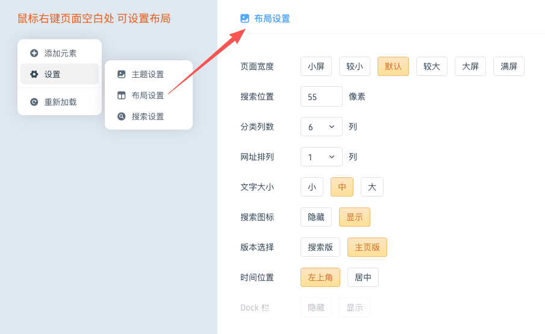The height and width of the screenshot is (334, 545).
Task: Choose 大 for text size
Action: point(372,187)
